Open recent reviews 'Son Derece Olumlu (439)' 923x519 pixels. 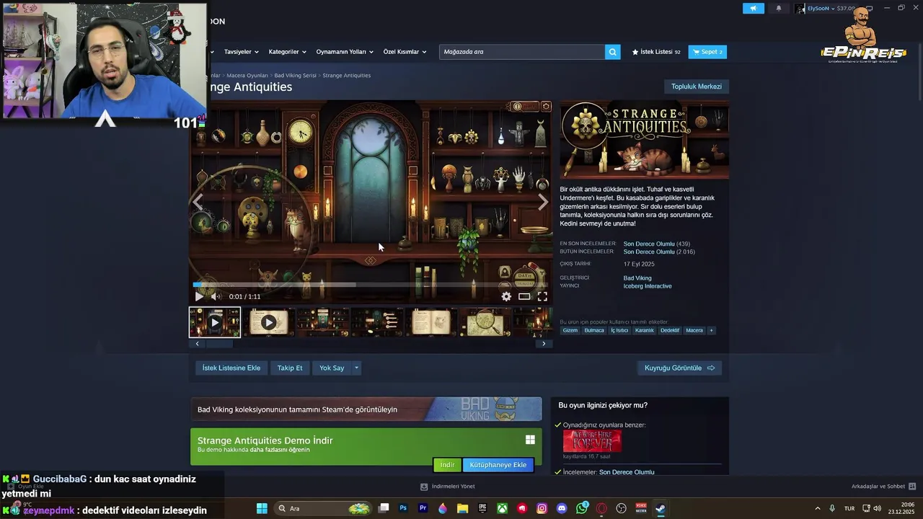tap(656, 244)
